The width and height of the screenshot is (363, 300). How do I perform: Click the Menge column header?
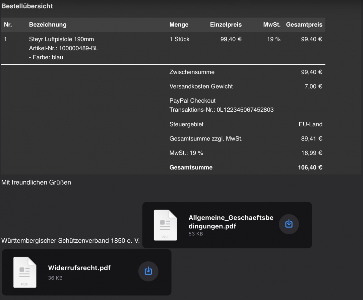click(x=179, y=25)
